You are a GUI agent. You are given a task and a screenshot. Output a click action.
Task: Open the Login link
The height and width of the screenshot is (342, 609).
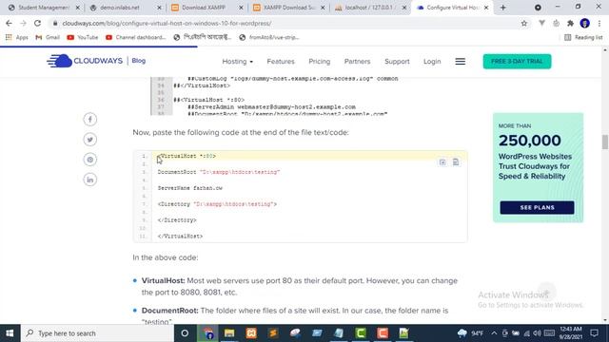click(x=432, y=61)
